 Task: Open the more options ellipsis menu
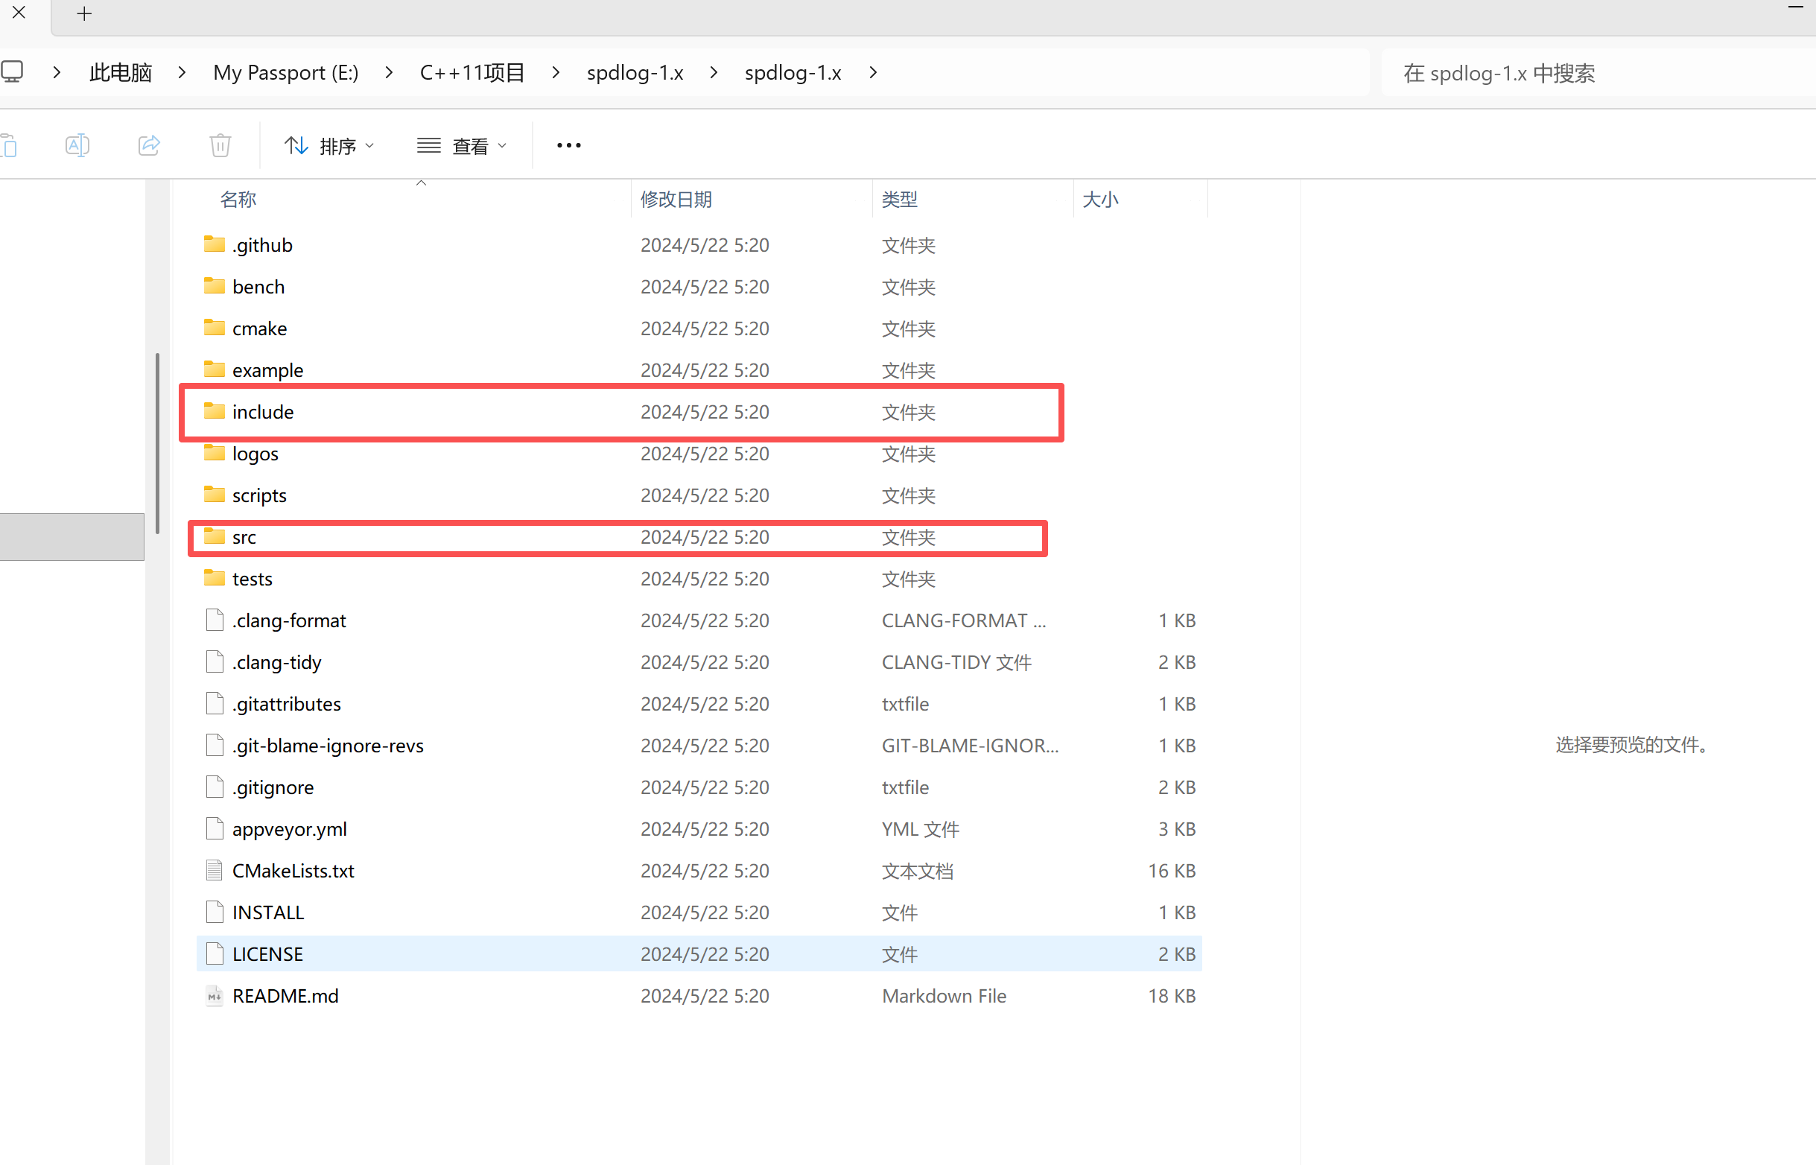[569, 145]
